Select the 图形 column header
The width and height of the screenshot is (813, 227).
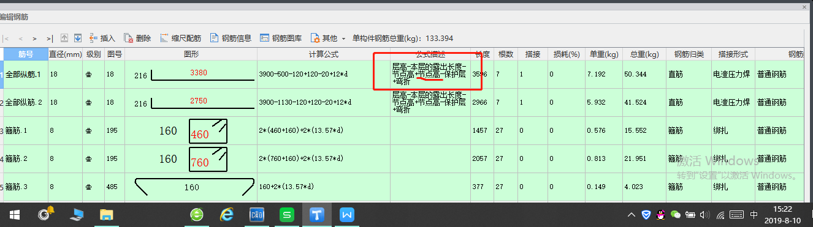(191, 54)
